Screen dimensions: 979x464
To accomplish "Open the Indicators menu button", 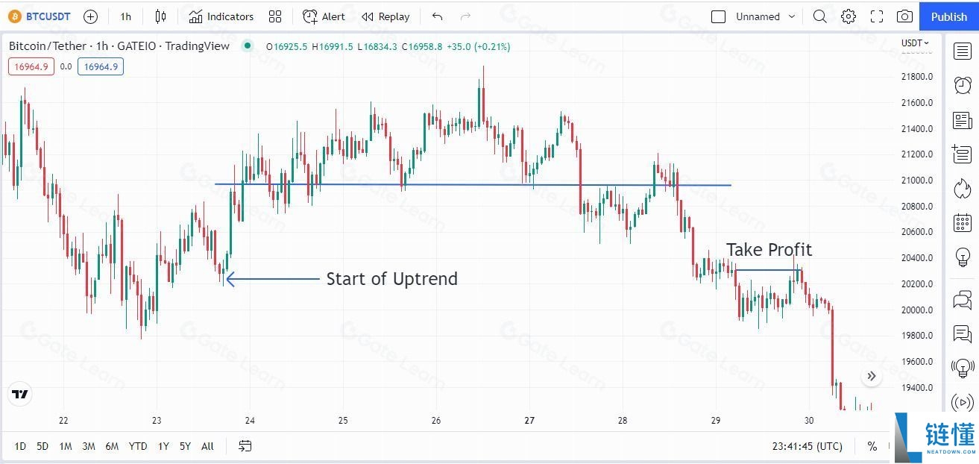I will [x=221, y=16].
